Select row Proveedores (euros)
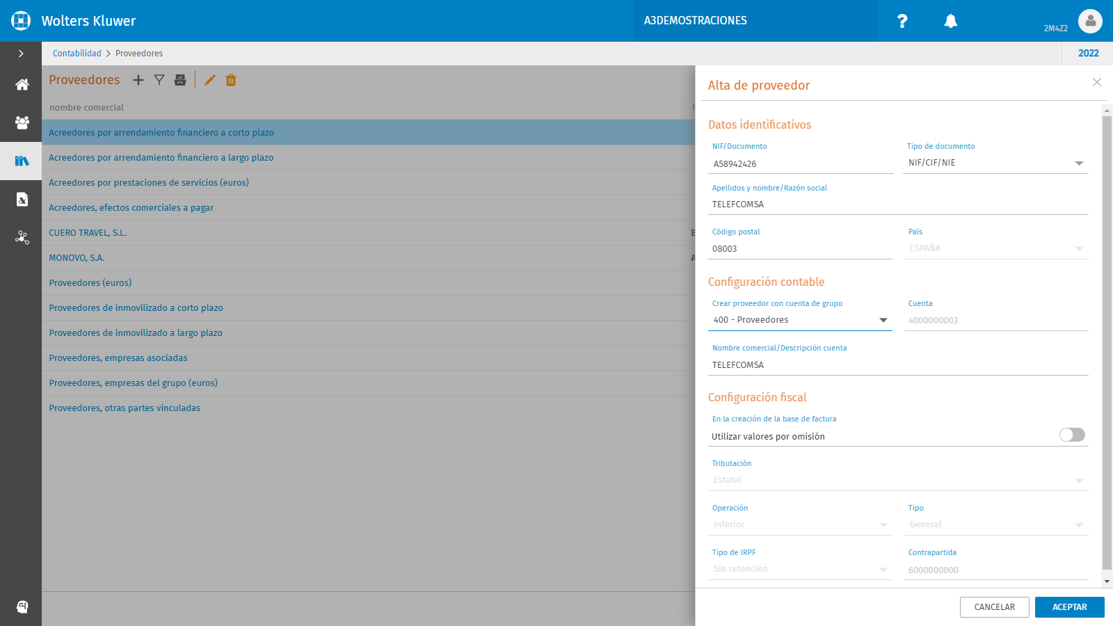 coord(369,283)
